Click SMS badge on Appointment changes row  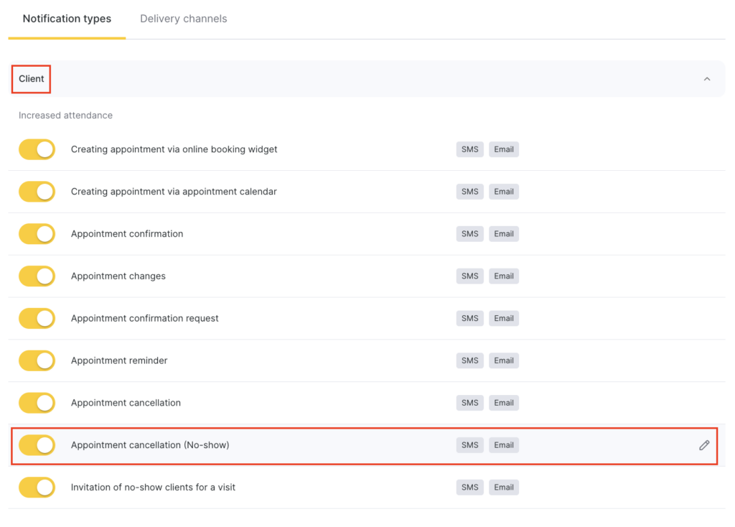pyautogui.click(x=469, y=276)
